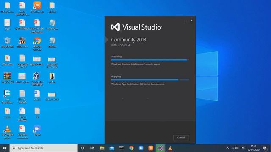This screenshot has height=152, width=271.
Task: Select the 'NEST RESULT' PDF on desktop
Action: pos(22,25)
